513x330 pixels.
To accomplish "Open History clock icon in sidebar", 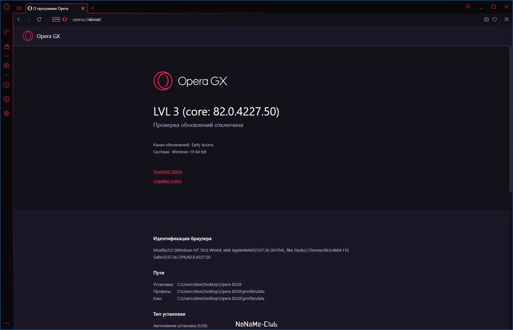I will pos(7,85).
